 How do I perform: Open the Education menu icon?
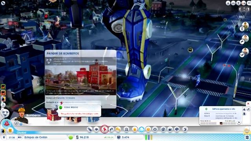point(163,129)
